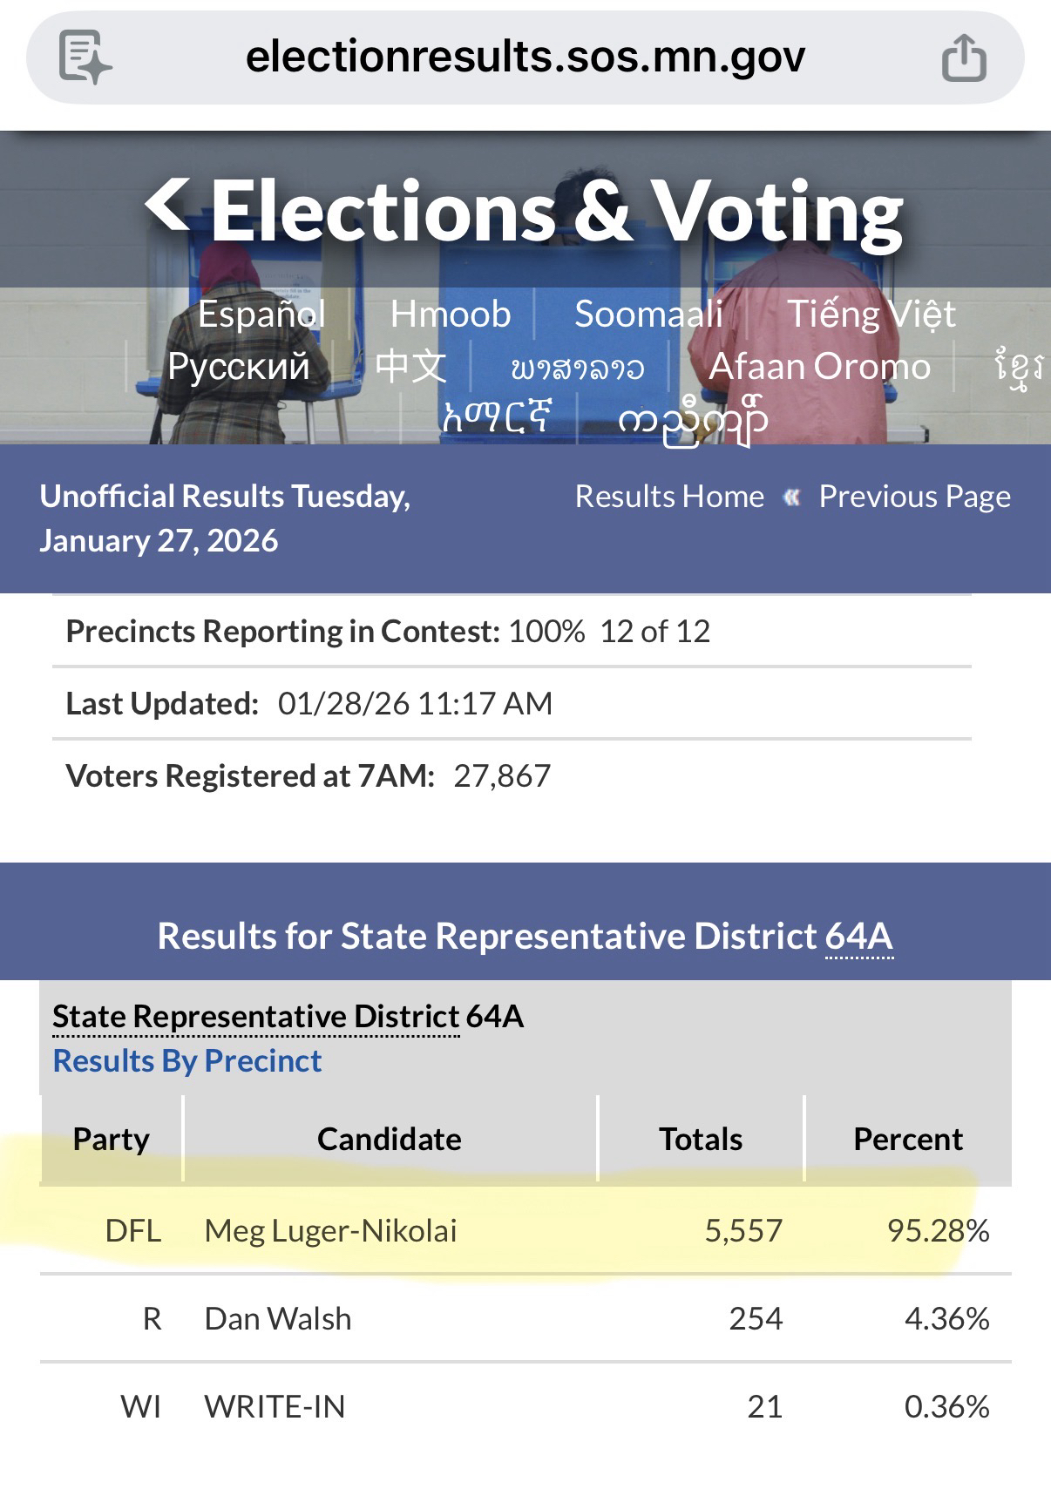Choose the Amharic language link
The width and height of the screenshot is (1051, 1489).
click(497, 418)
